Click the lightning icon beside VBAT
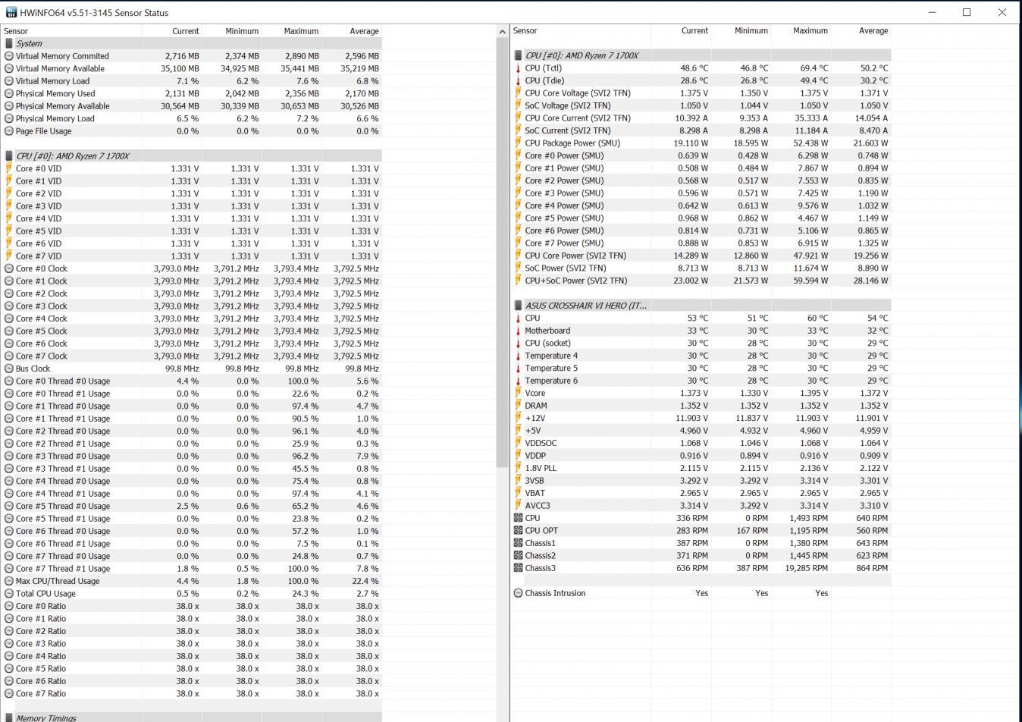This screenshot has height=722, width=1022. point(518,493)
